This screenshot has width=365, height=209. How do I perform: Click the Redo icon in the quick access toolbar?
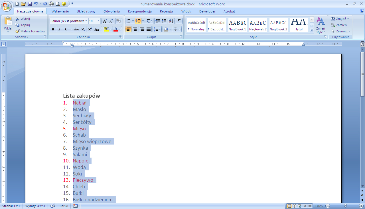click(45, 4)
